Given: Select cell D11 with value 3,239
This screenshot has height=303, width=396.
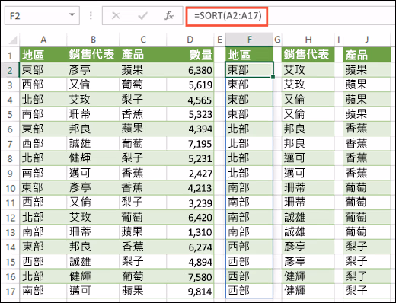Looking at the screenshot, I should 190,203.
